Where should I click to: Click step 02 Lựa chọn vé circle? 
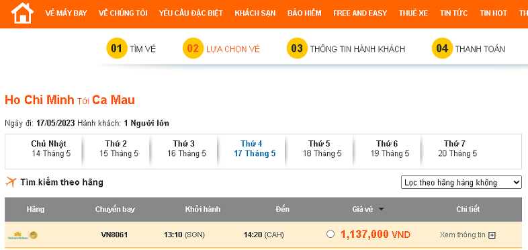(193, 48)
